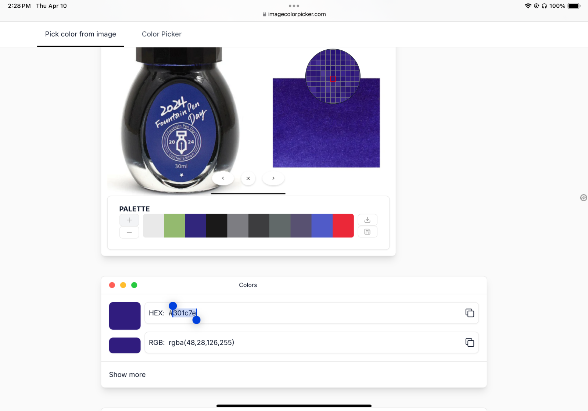Go to previous image with left arrow

tap(223, 178)
